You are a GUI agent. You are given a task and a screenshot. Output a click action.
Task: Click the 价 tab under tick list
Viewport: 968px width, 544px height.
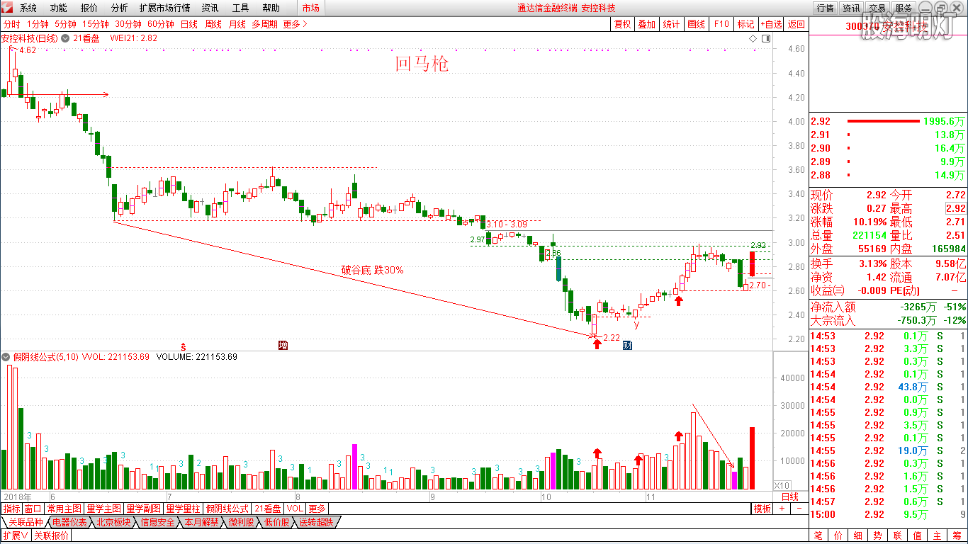tap(838, 535)
